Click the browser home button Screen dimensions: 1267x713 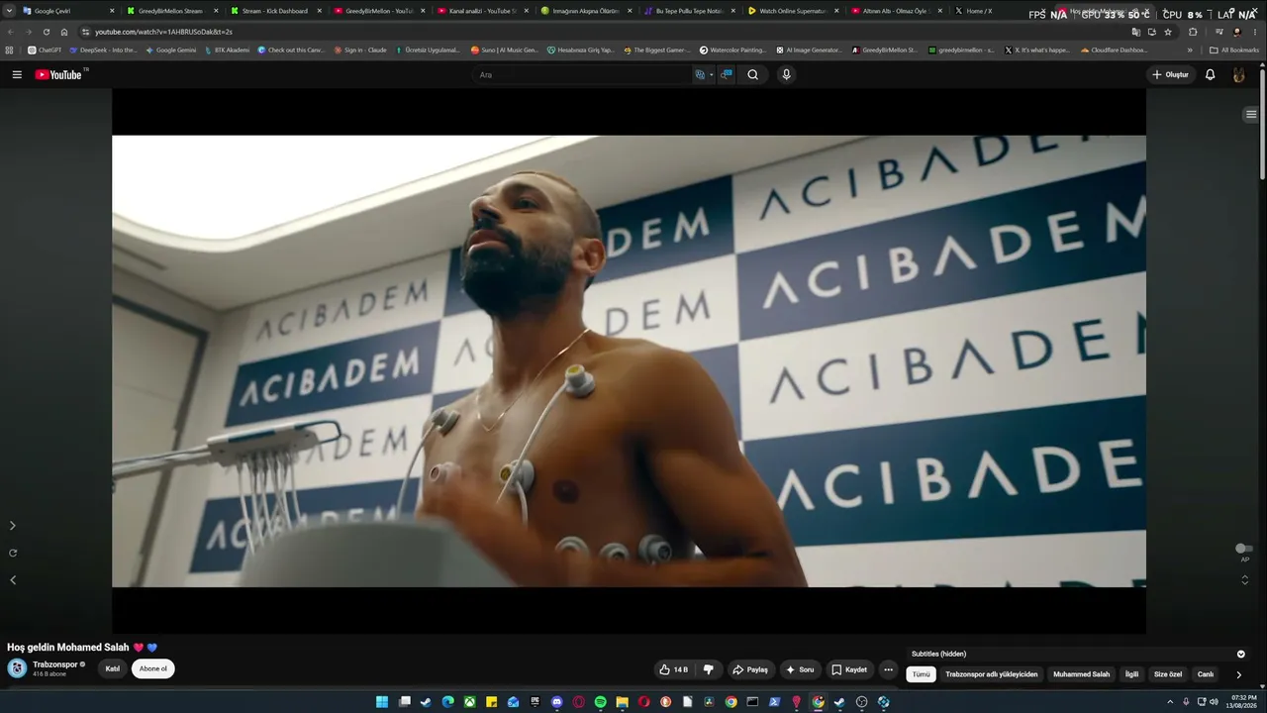point(64,32)
